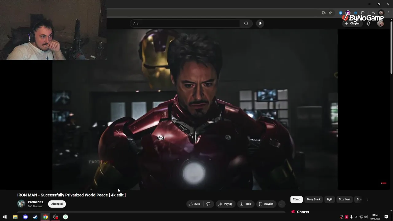Viewport: 393px width, 221px height.
Task: Select the Size özel filter chip
Action: [x=344, y=200]
